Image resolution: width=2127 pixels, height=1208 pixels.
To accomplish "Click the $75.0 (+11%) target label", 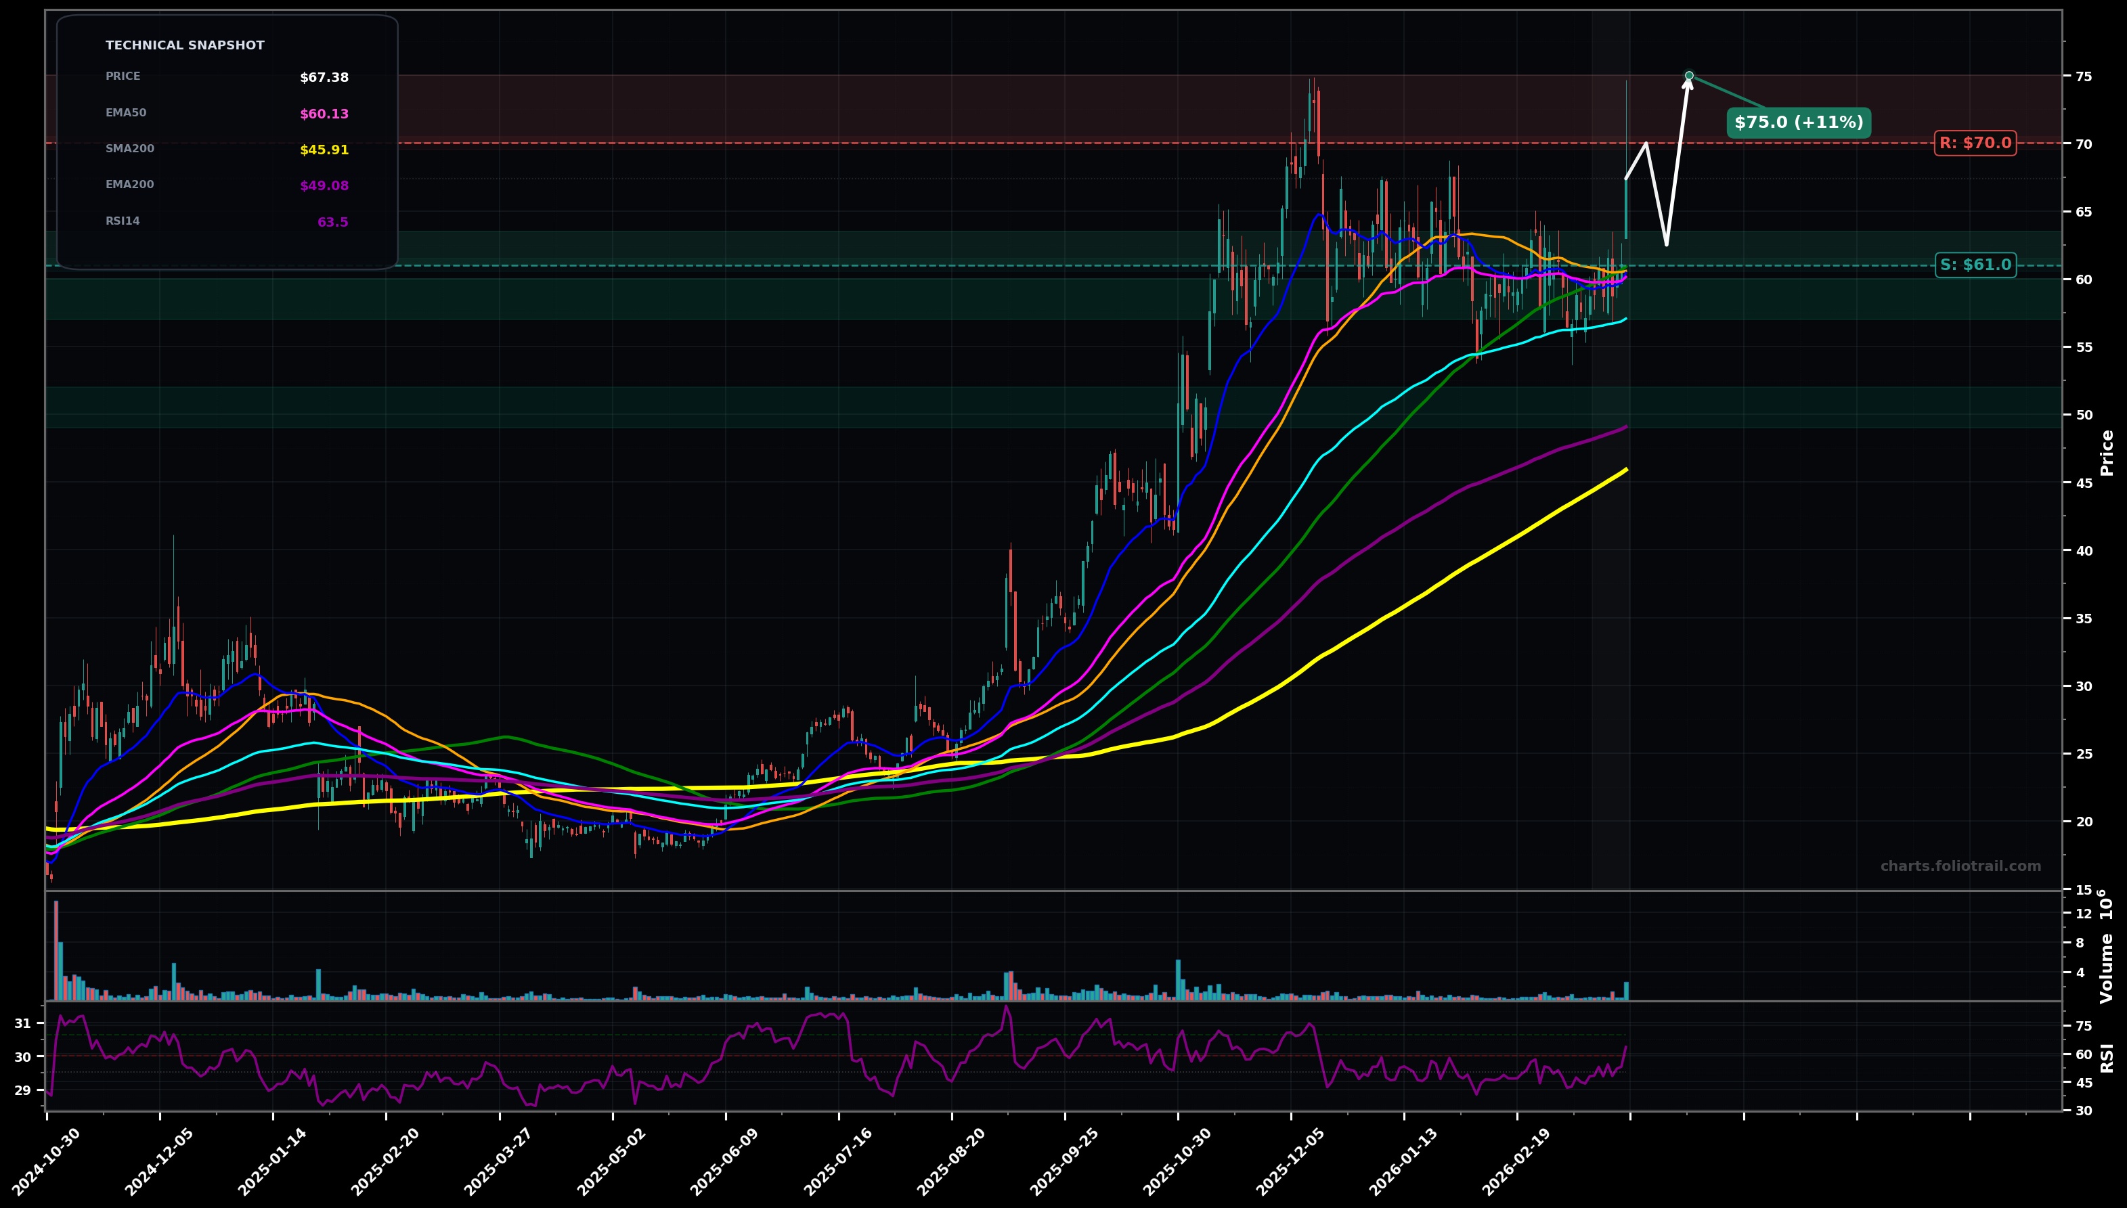I will 1799,122.
